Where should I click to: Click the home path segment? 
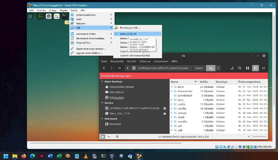coord(199,68)
